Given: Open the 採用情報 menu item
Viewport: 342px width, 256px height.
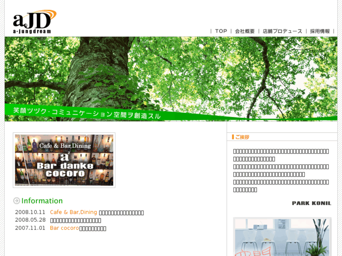Looking at the screenshot, I should tap(320, 31).
